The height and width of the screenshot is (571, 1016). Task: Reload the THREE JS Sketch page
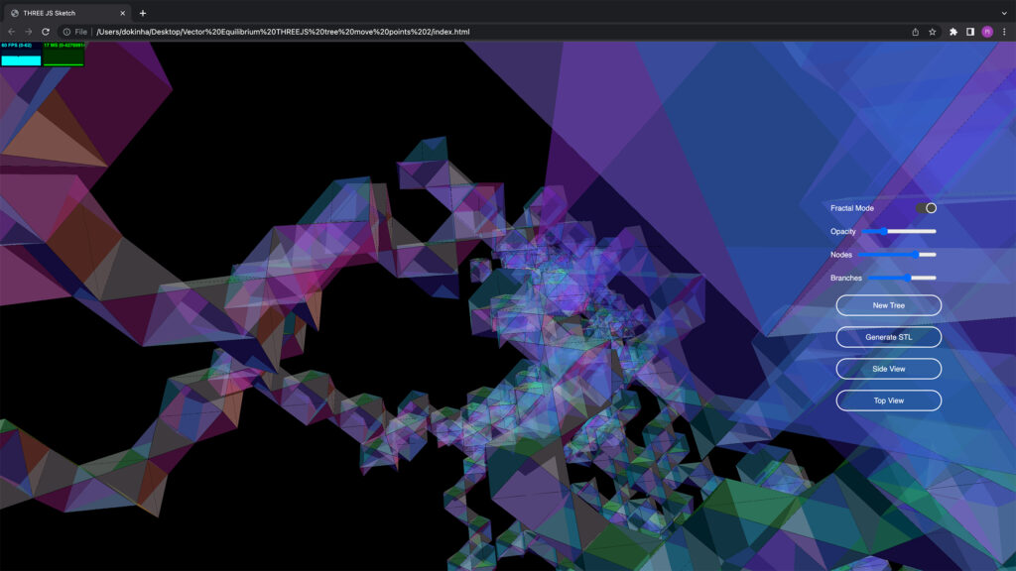[x=44, y=31]
